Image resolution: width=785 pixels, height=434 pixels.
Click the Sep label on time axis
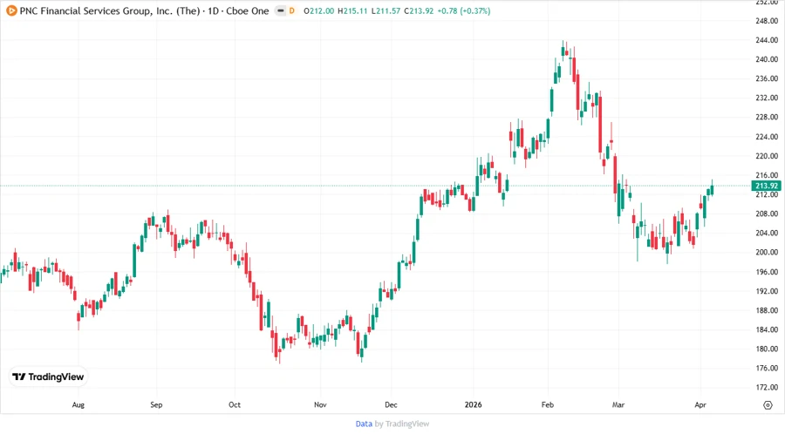click(x=156, y=405)
